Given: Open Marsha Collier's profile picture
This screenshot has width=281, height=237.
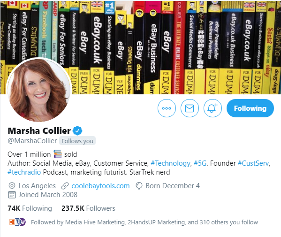Looking at the screenshot, I should pos(39,90).
